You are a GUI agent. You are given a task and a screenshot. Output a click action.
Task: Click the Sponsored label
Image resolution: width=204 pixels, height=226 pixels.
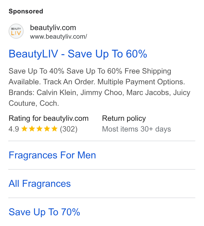pos(26,11)
